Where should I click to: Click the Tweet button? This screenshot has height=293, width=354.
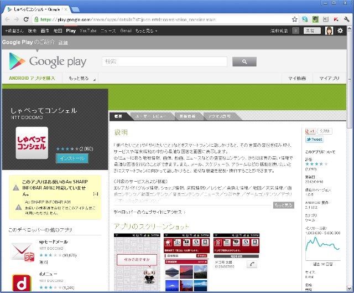[314, 140]
